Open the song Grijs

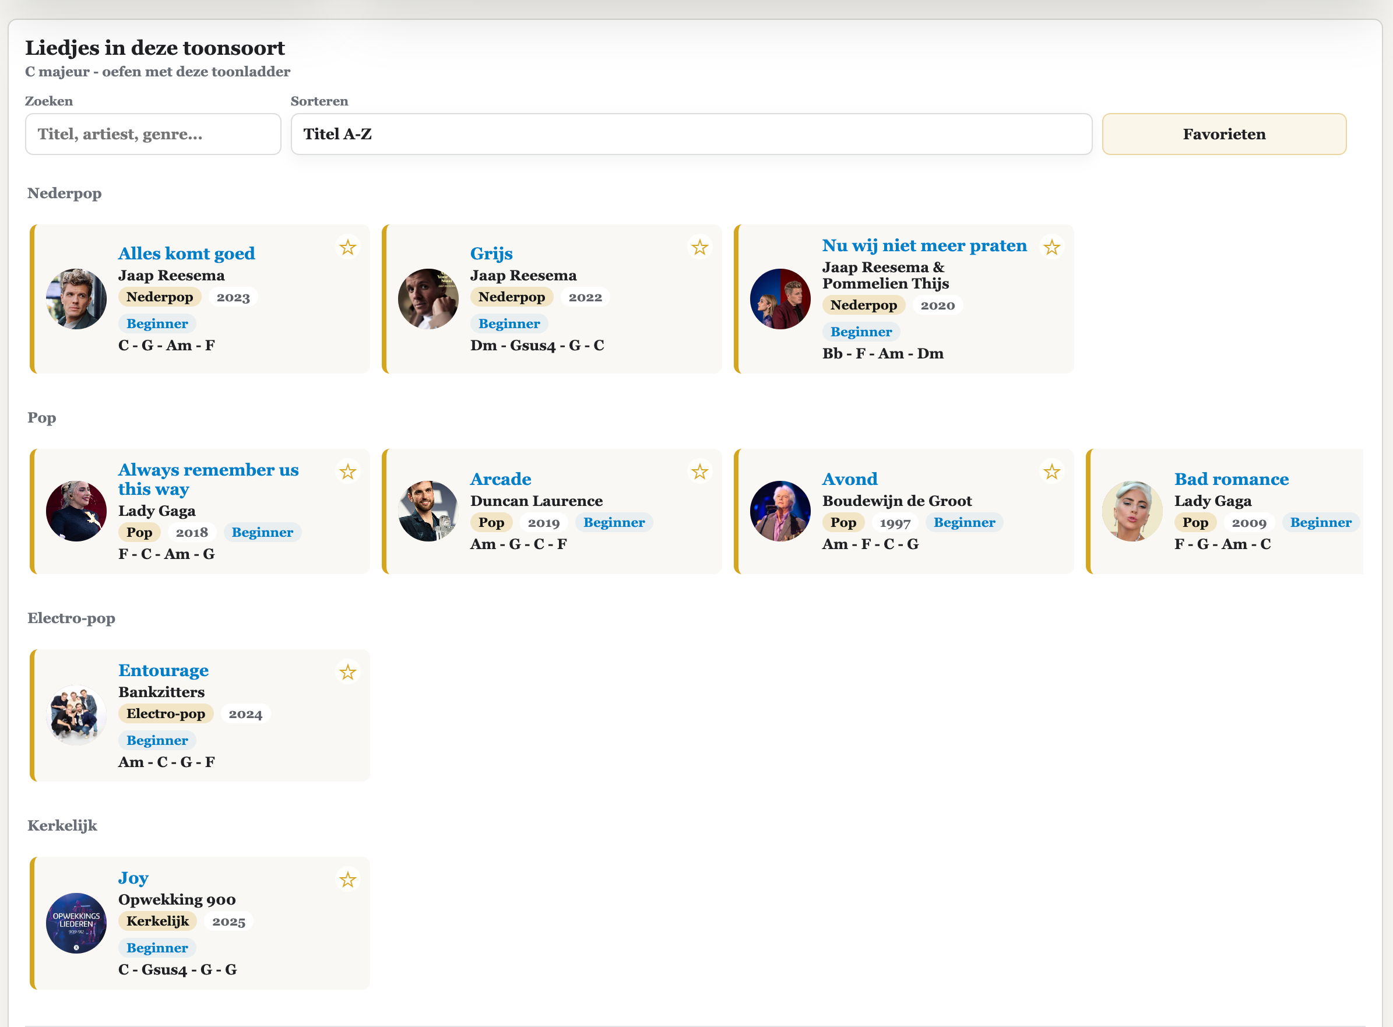[x=491, y=253]
